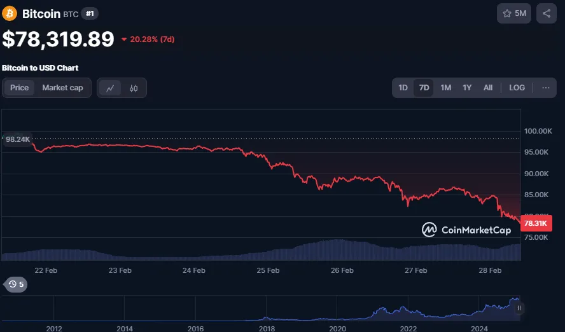Open the three-dots more options menu

coord(545,88)
